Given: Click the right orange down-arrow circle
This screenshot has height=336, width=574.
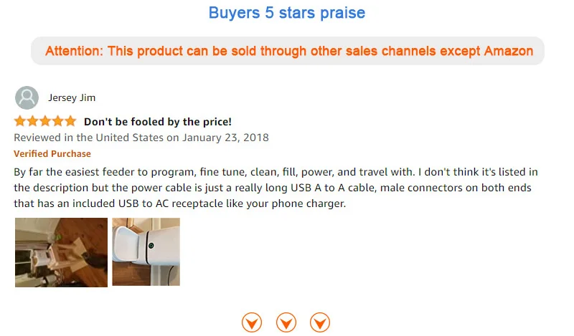Looking at the screenshot, I should pyautogui.click(x=320, y=322).
